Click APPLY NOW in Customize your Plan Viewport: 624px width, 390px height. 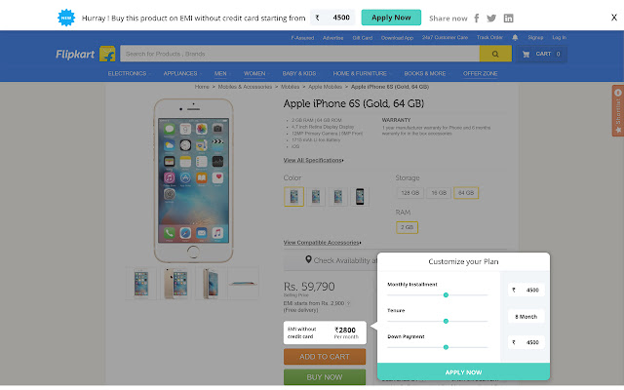pyautogui.click(x=463, y=372)
